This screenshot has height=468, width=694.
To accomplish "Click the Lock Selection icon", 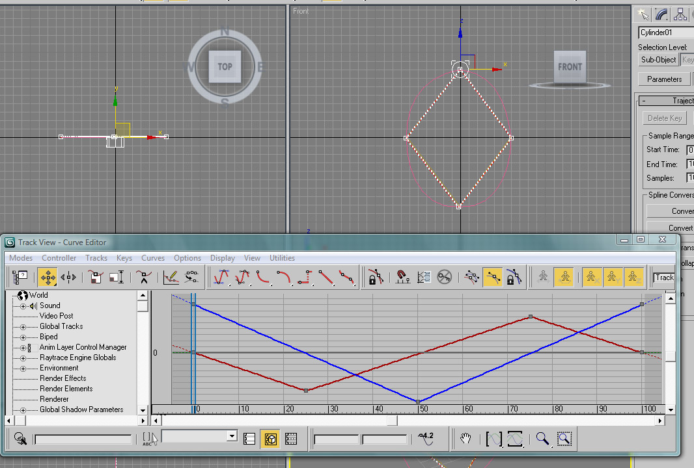I will tap(375, 278).
